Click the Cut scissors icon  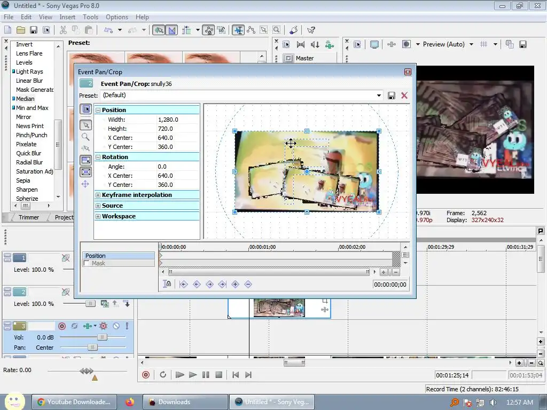tap(63, 30)
